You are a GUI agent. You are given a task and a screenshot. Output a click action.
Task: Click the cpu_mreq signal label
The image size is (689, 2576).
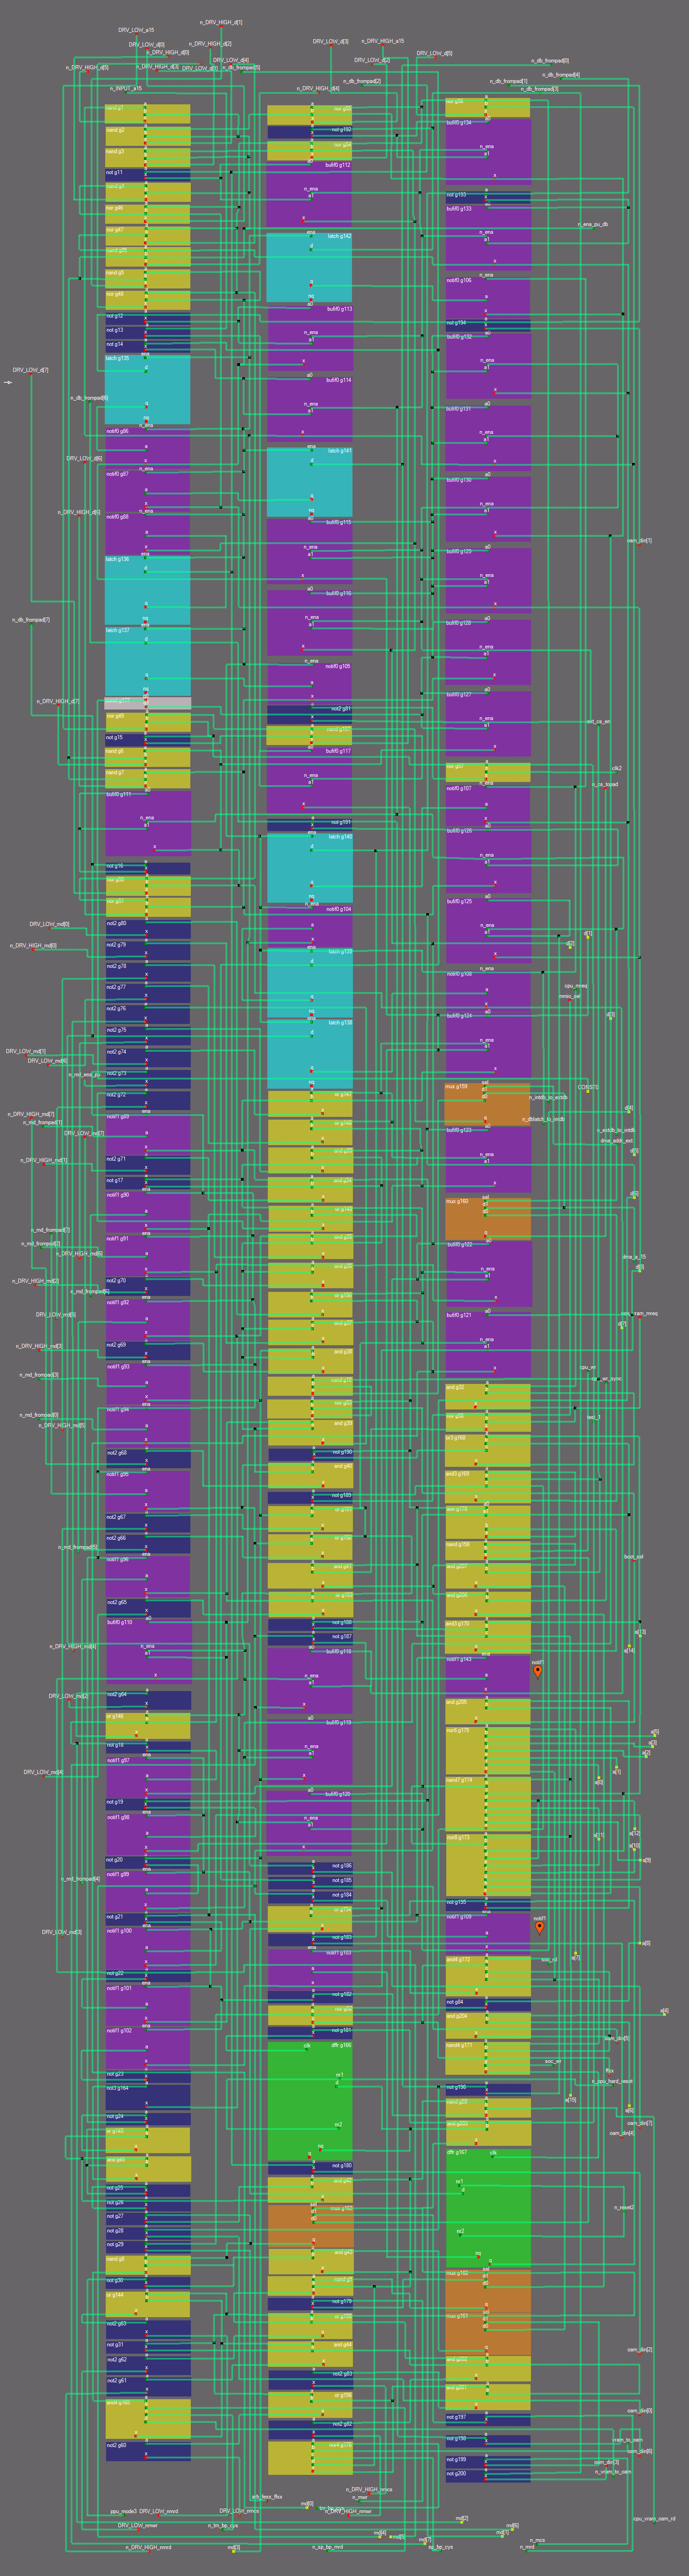pyautogui.click(x=576, y=985)
